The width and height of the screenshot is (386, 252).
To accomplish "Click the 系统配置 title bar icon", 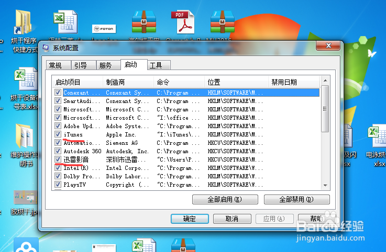I will coord(46,48).
